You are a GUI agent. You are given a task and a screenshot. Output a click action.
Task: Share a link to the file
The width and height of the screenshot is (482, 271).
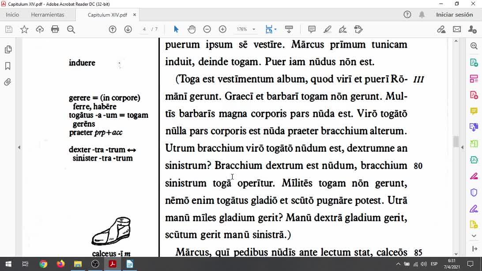tap(441, 29)
